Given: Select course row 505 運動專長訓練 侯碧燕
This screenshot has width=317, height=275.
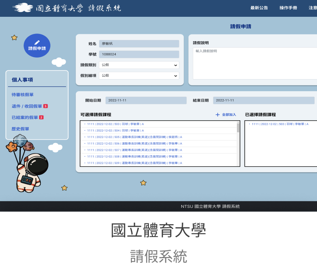Looking at the screenshot, I should 158,137.
